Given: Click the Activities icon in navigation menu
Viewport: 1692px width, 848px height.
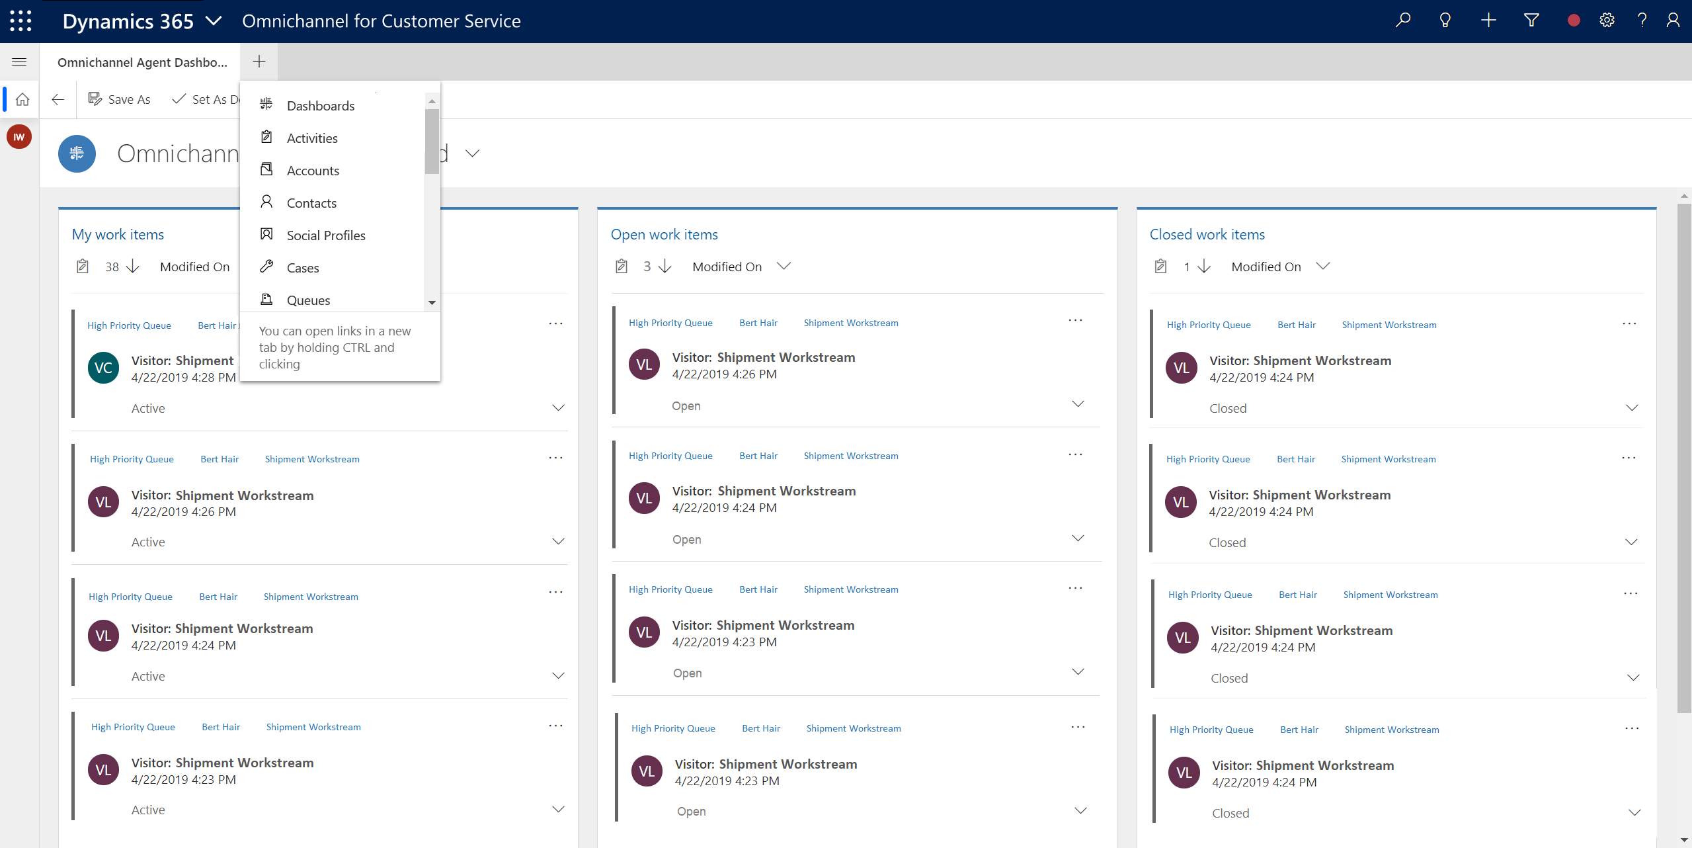Looking at the screenshot, I should point(267,138).
